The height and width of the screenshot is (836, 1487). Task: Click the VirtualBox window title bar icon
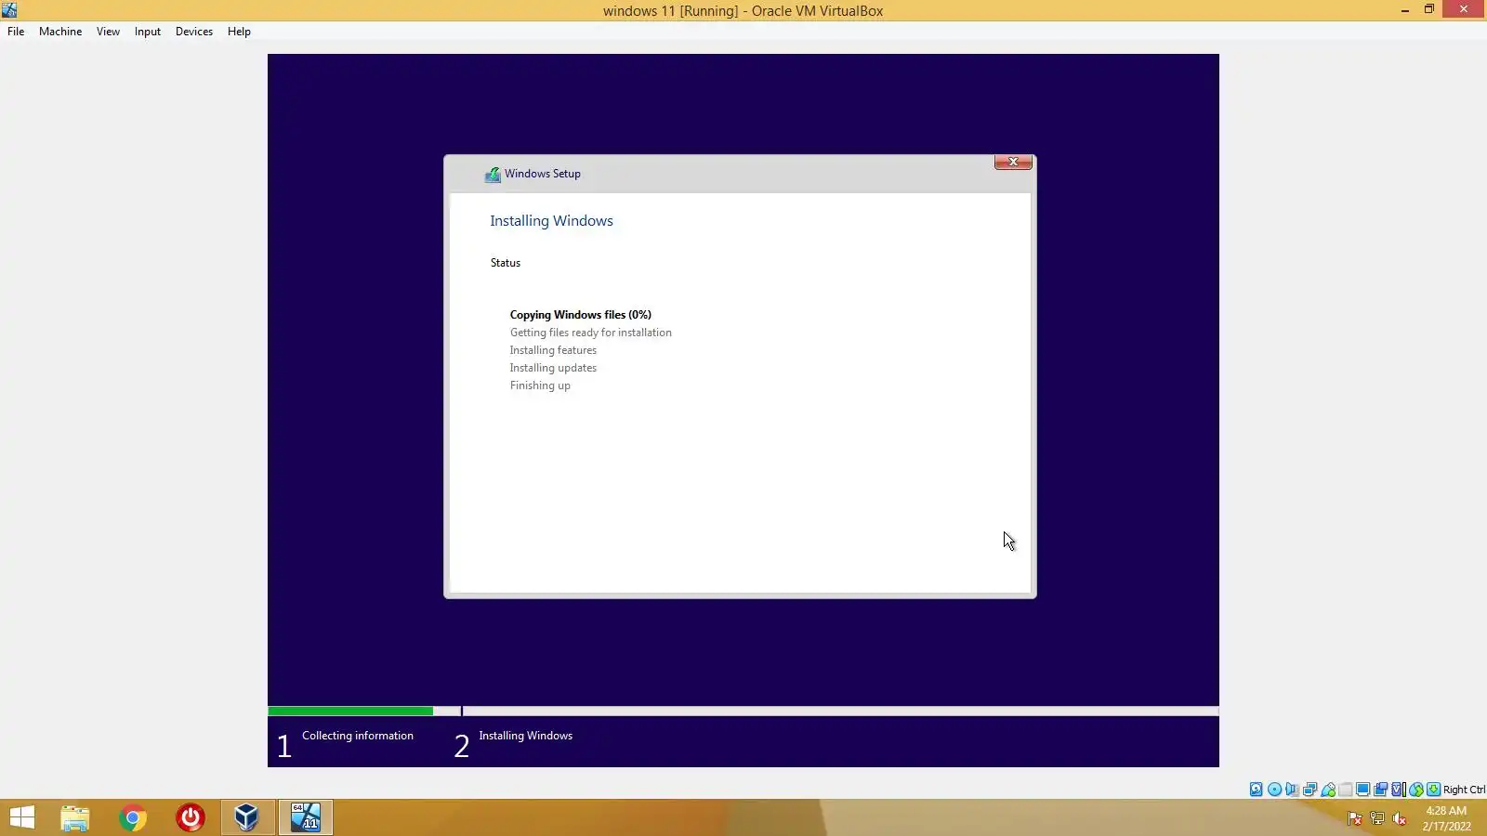point(9,10)
